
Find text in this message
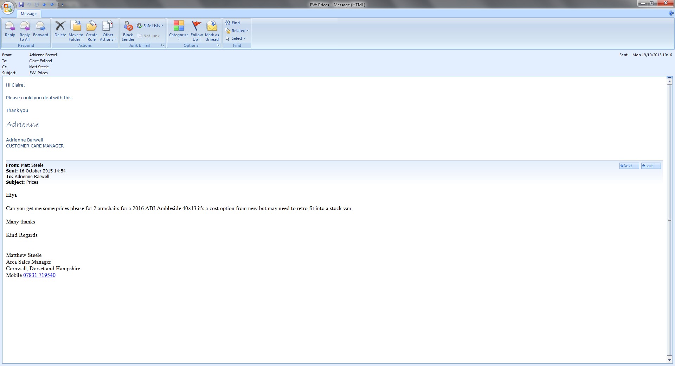coord(233,23)
